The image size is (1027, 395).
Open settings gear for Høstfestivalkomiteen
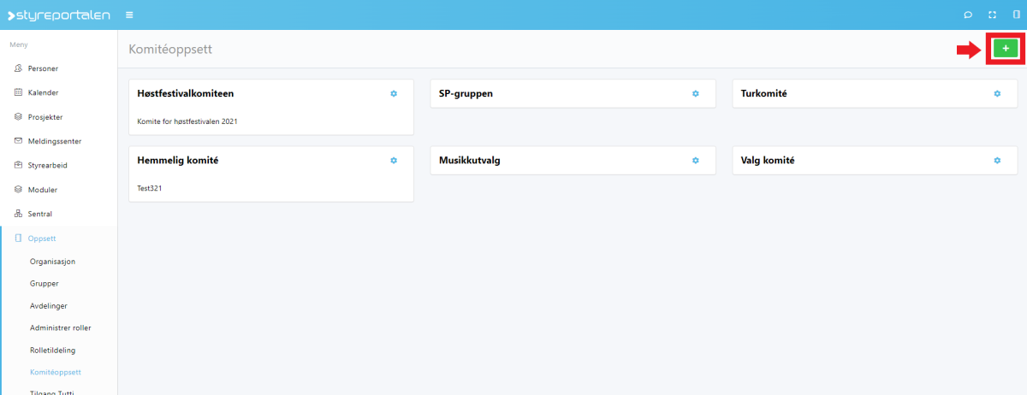click(x=394, y=93)
